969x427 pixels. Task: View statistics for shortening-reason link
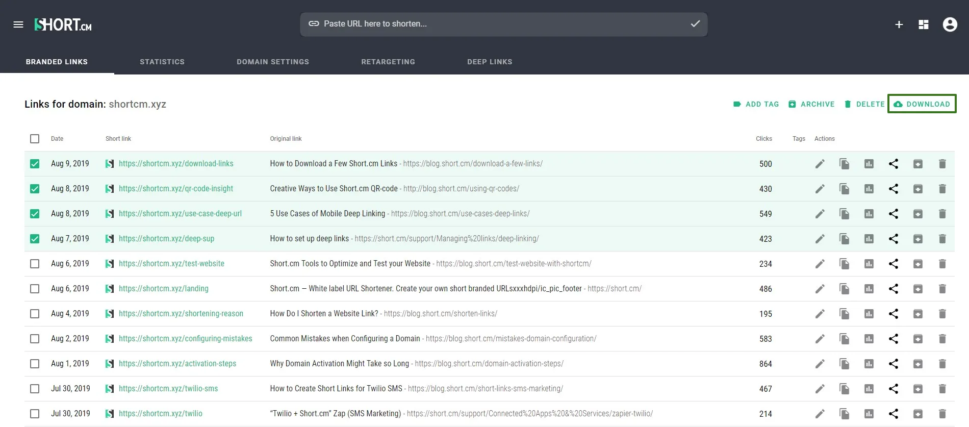pyautogui.click(x=869, y=314)
